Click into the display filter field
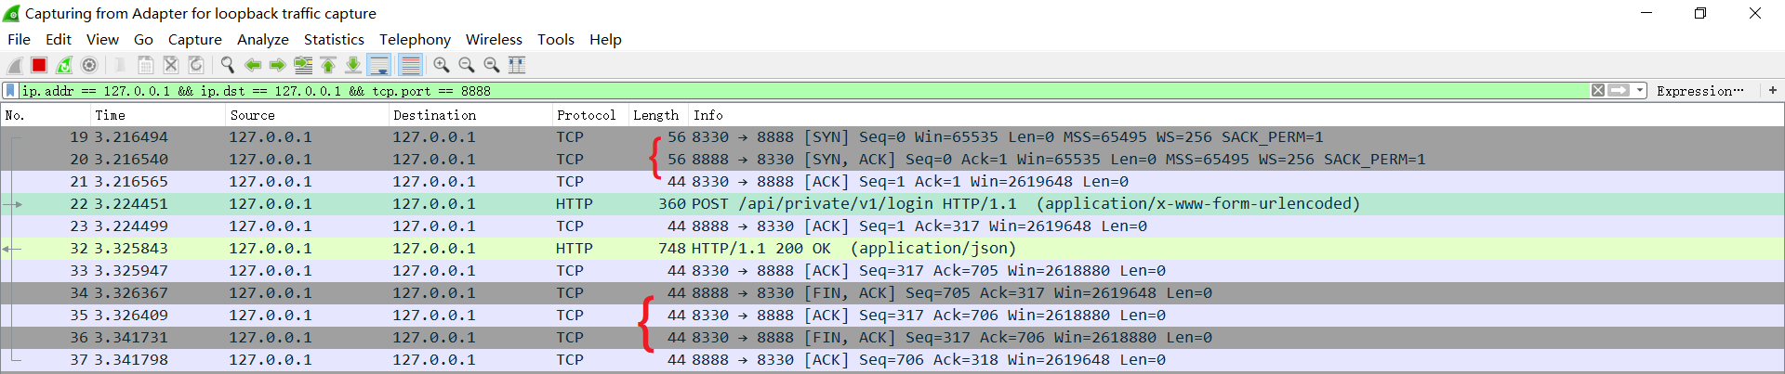The height and width of the screenshot is (374, 1785). click(x=804, y=91)
